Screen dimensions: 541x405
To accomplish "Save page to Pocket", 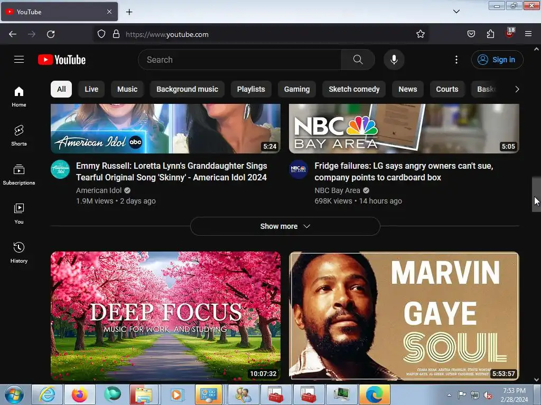I will [x=471, y=34].
